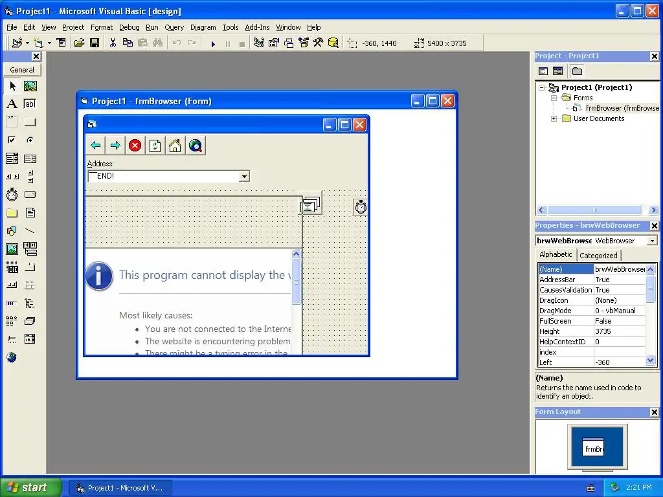Image resolution: width=663 pixels, height=497 pixels.
Task: Select the Line control tool
Action: point(30,231)
